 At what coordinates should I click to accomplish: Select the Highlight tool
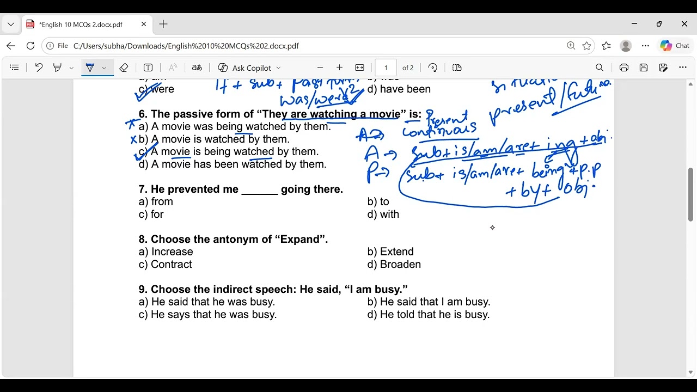point(57,68)
